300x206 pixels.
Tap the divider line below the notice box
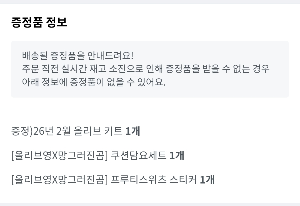pos(150,109)
